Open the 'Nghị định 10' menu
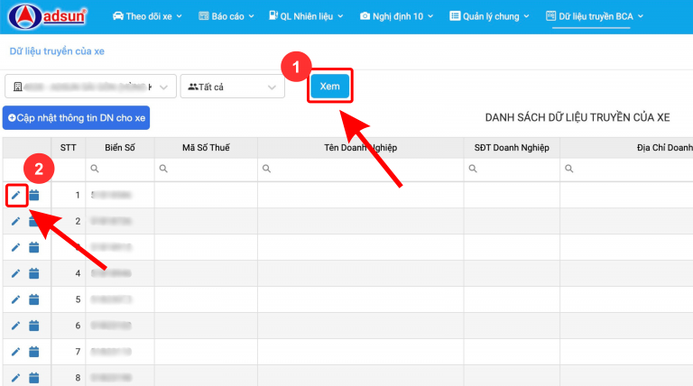 396,16
